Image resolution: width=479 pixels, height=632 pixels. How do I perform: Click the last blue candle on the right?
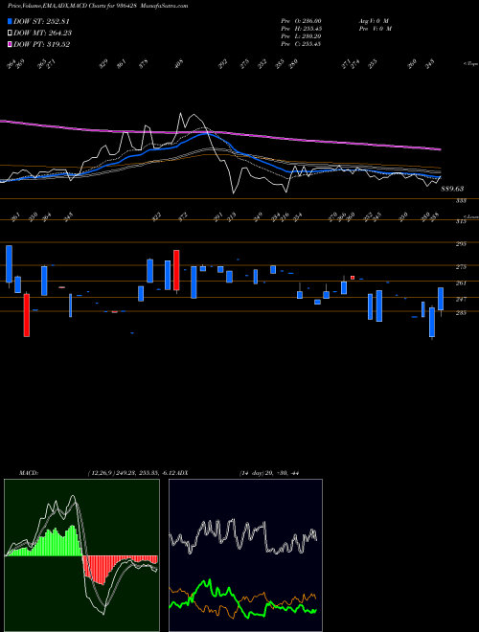(x=441, y=299)
